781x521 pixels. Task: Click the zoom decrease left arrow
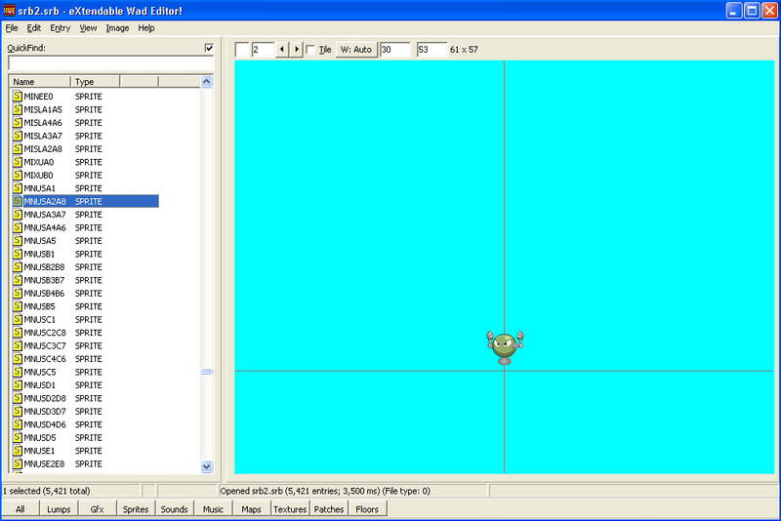pos(282,50)
